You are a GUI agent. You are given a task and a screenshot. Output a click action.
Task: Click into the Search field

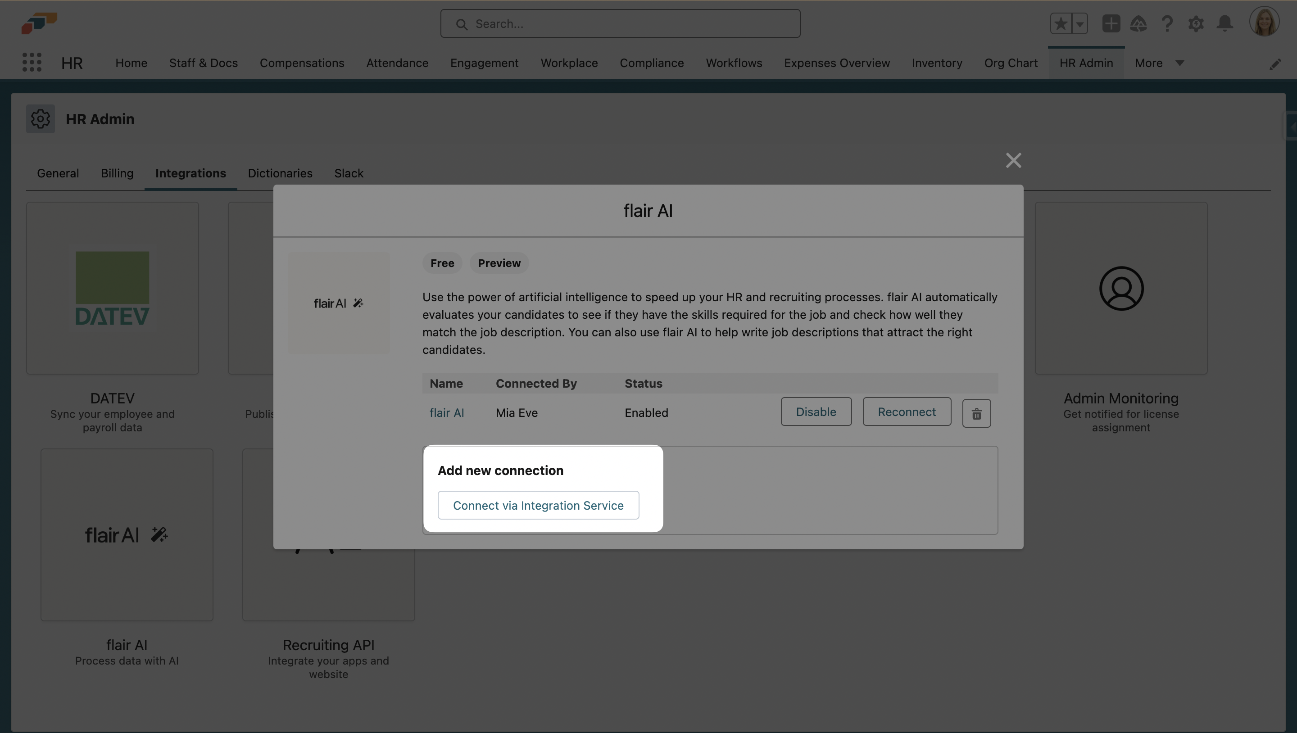point(620,24)
